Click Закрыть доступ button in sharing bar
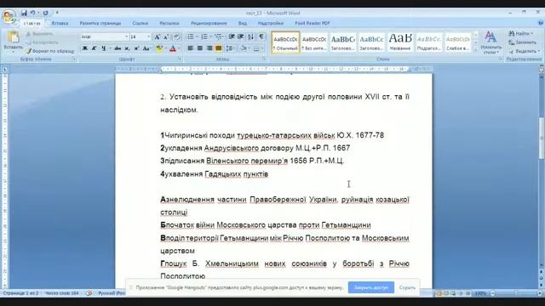This screenshot has width=545, height=306. [371, 287]
